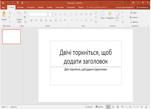The width and height of the screenshot is (151, 109).
Task: Open the font size dropdown list
Action: [x=52, y=14]
